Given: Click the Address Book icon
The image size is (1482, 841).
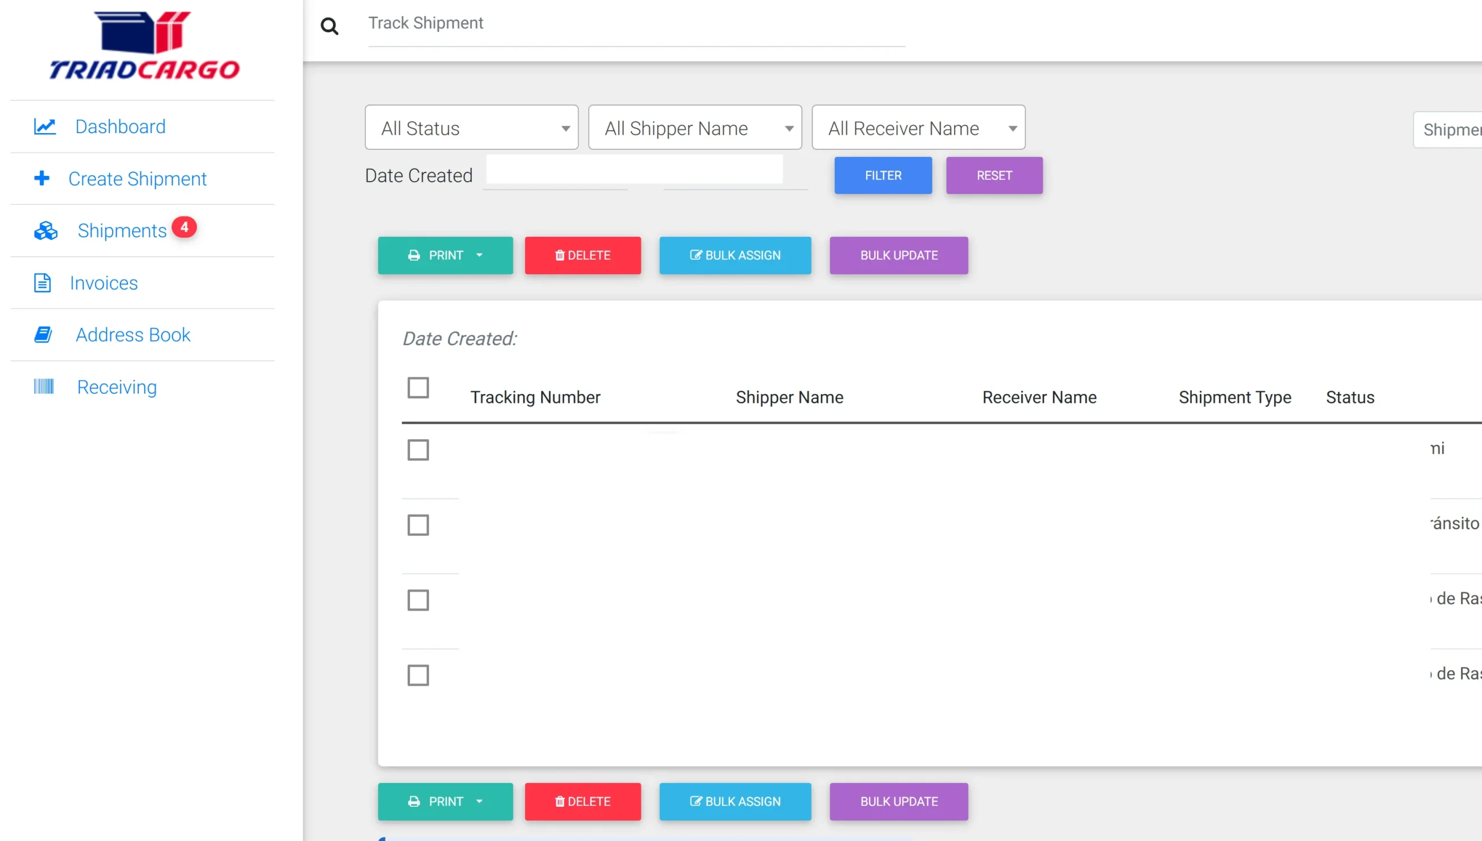Looking at the screenshot, I should 43,335.
